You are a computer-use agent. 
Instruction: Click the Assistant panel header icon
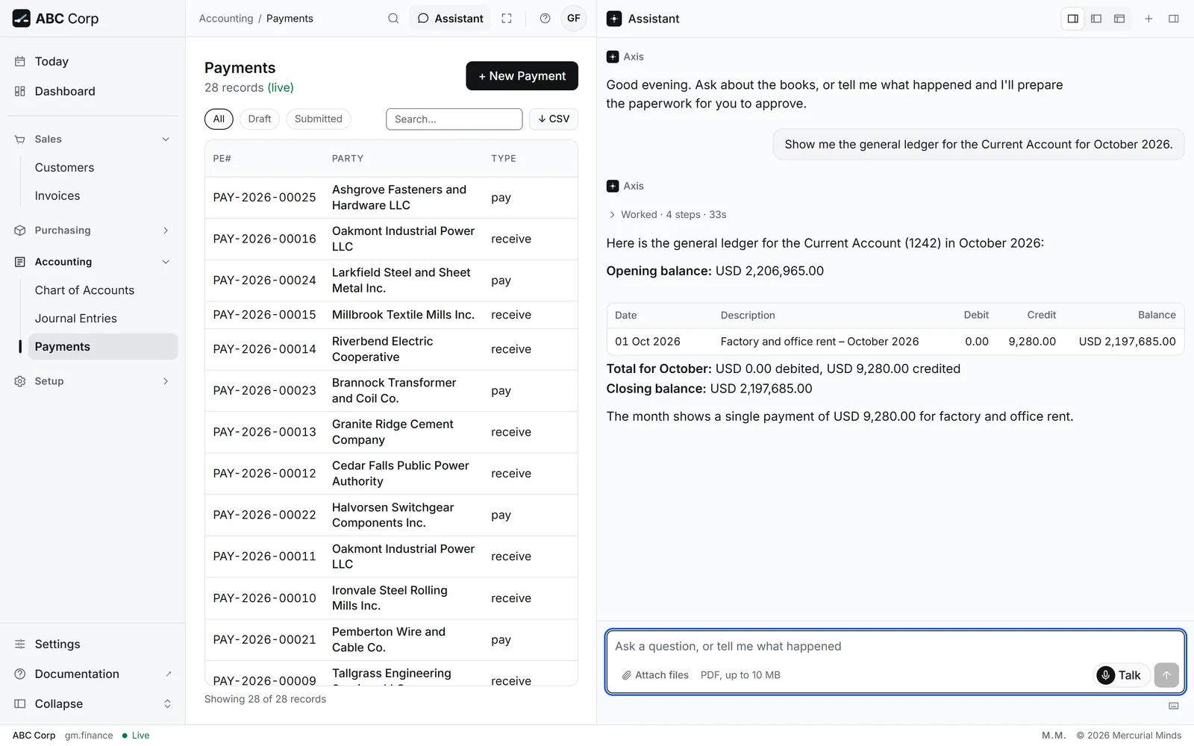pyautogui.click(x=614, y=19)
